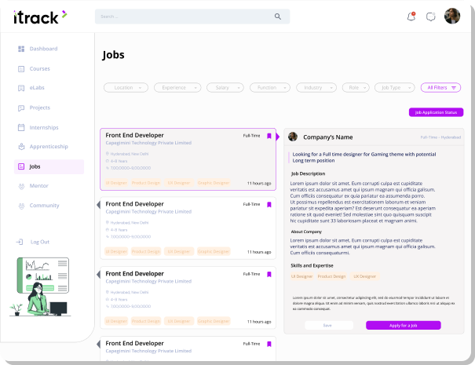Open the eLabs section
475x365 pixels.
tap(37, 88)
